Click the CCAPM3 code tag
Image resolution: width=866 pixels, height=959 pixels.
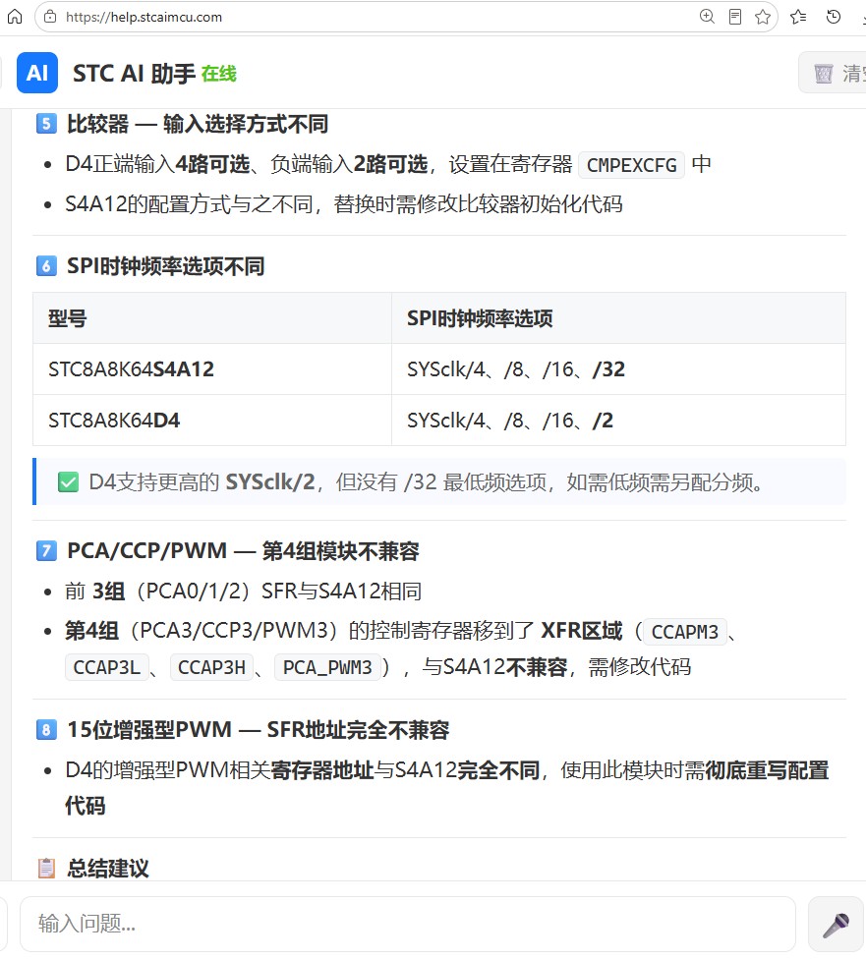click(x=685, y=632)
